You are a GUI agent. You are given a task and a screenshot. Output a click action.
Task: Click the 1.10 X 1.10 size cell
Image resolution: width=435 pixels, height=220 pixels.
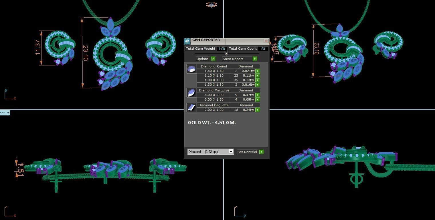pos(214,75)
